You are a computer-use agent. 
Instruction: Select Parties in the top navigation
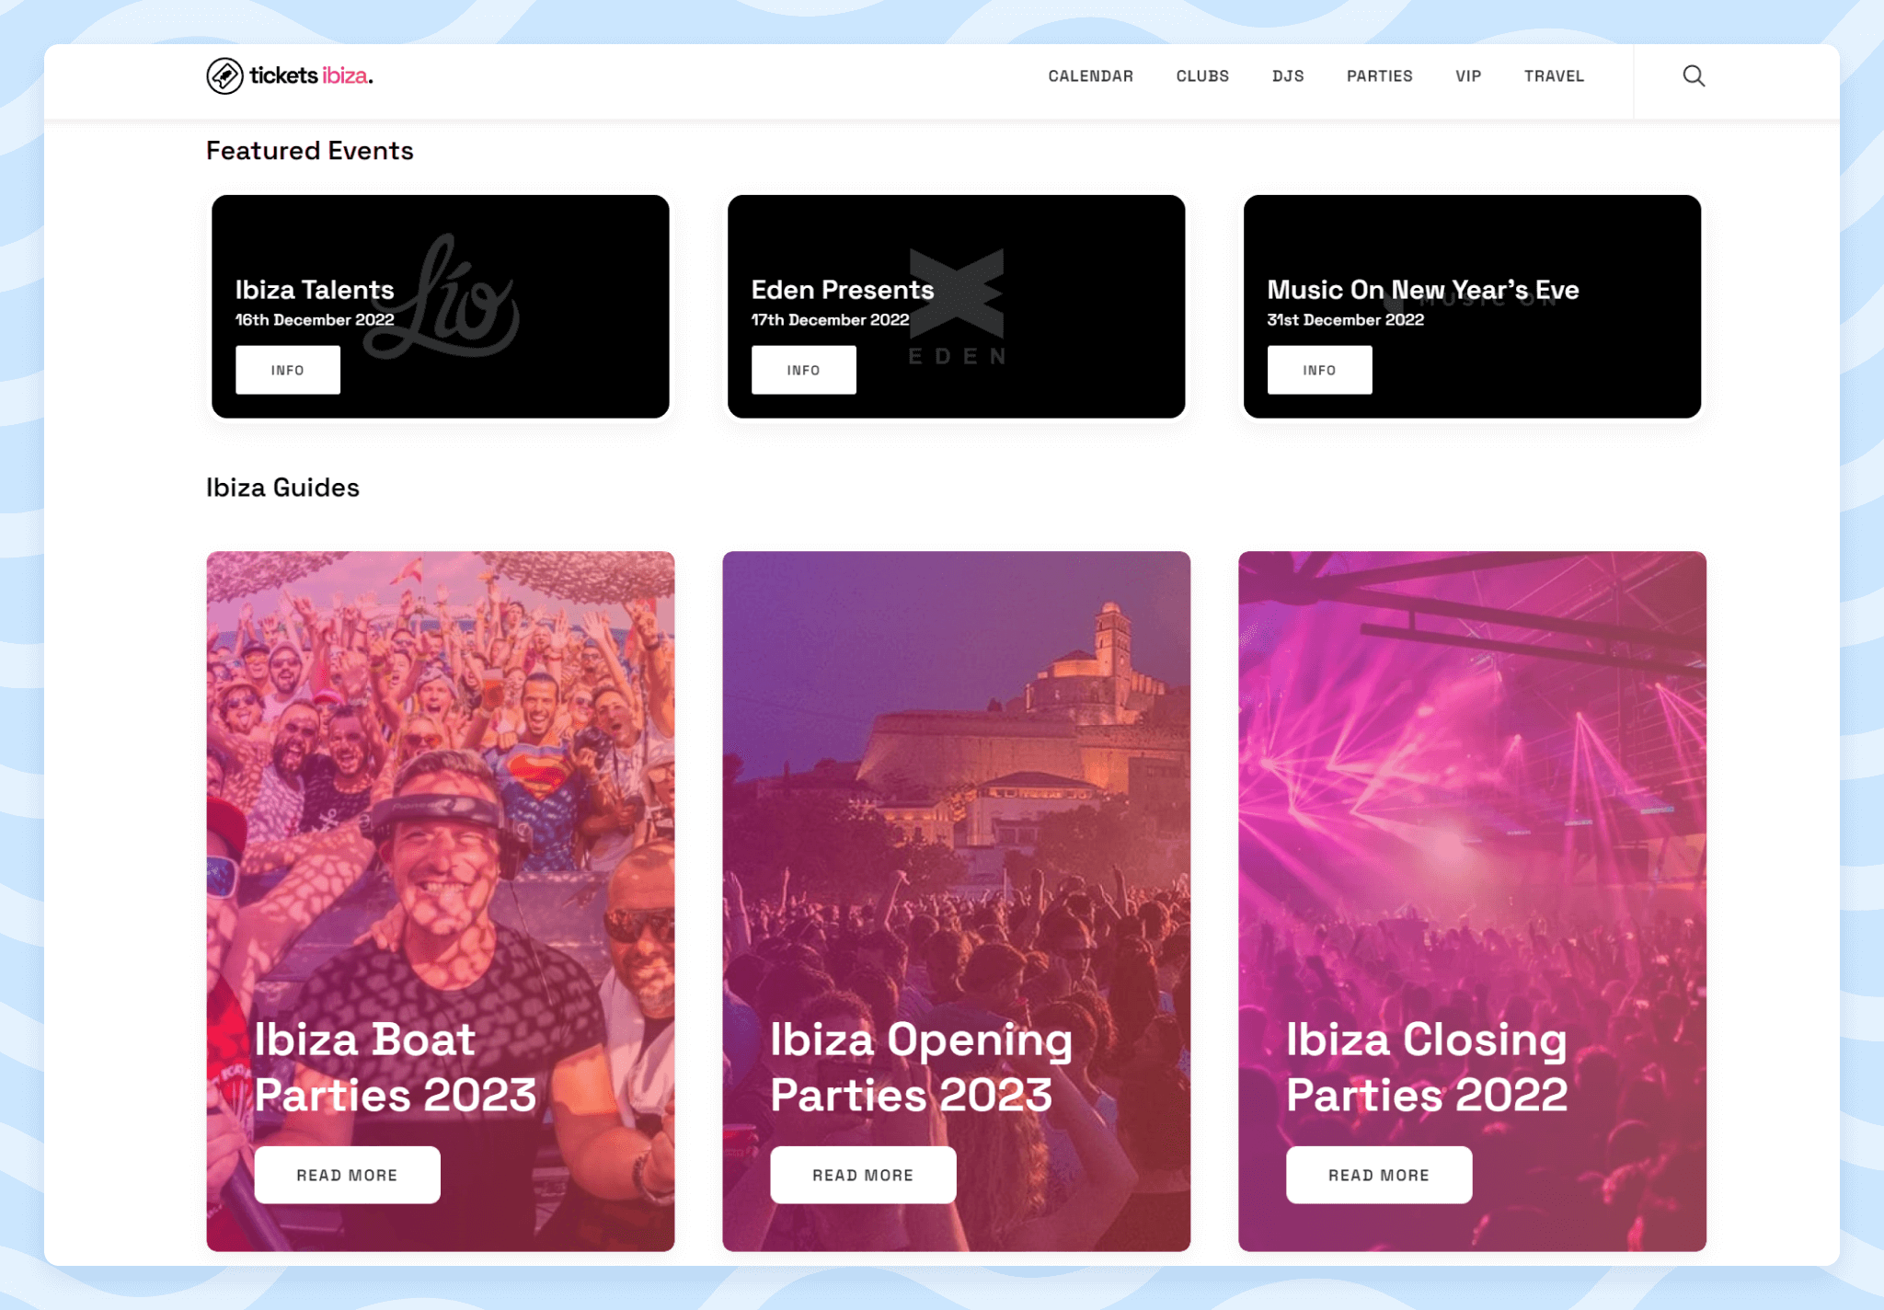(1379, 76)
